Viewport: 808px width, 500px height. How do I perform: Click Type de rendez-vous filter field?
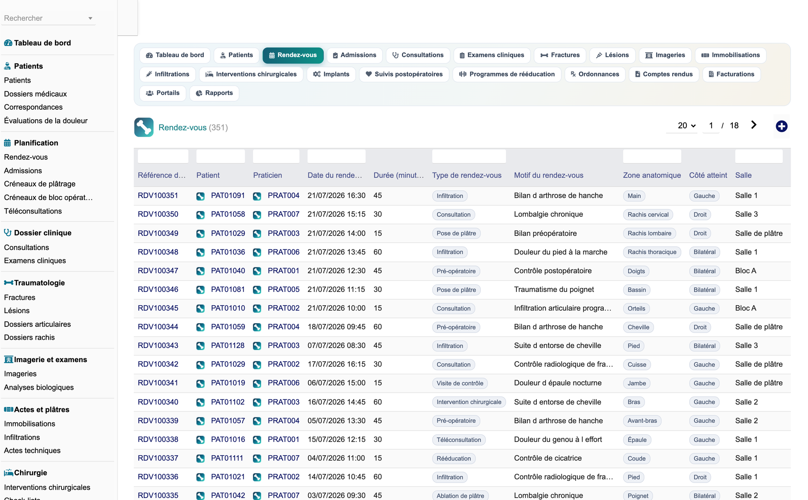[x=469, y=157]
